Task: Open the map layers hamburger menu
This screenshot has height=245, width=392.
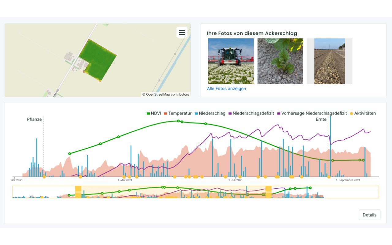Action: pos(182,32)
